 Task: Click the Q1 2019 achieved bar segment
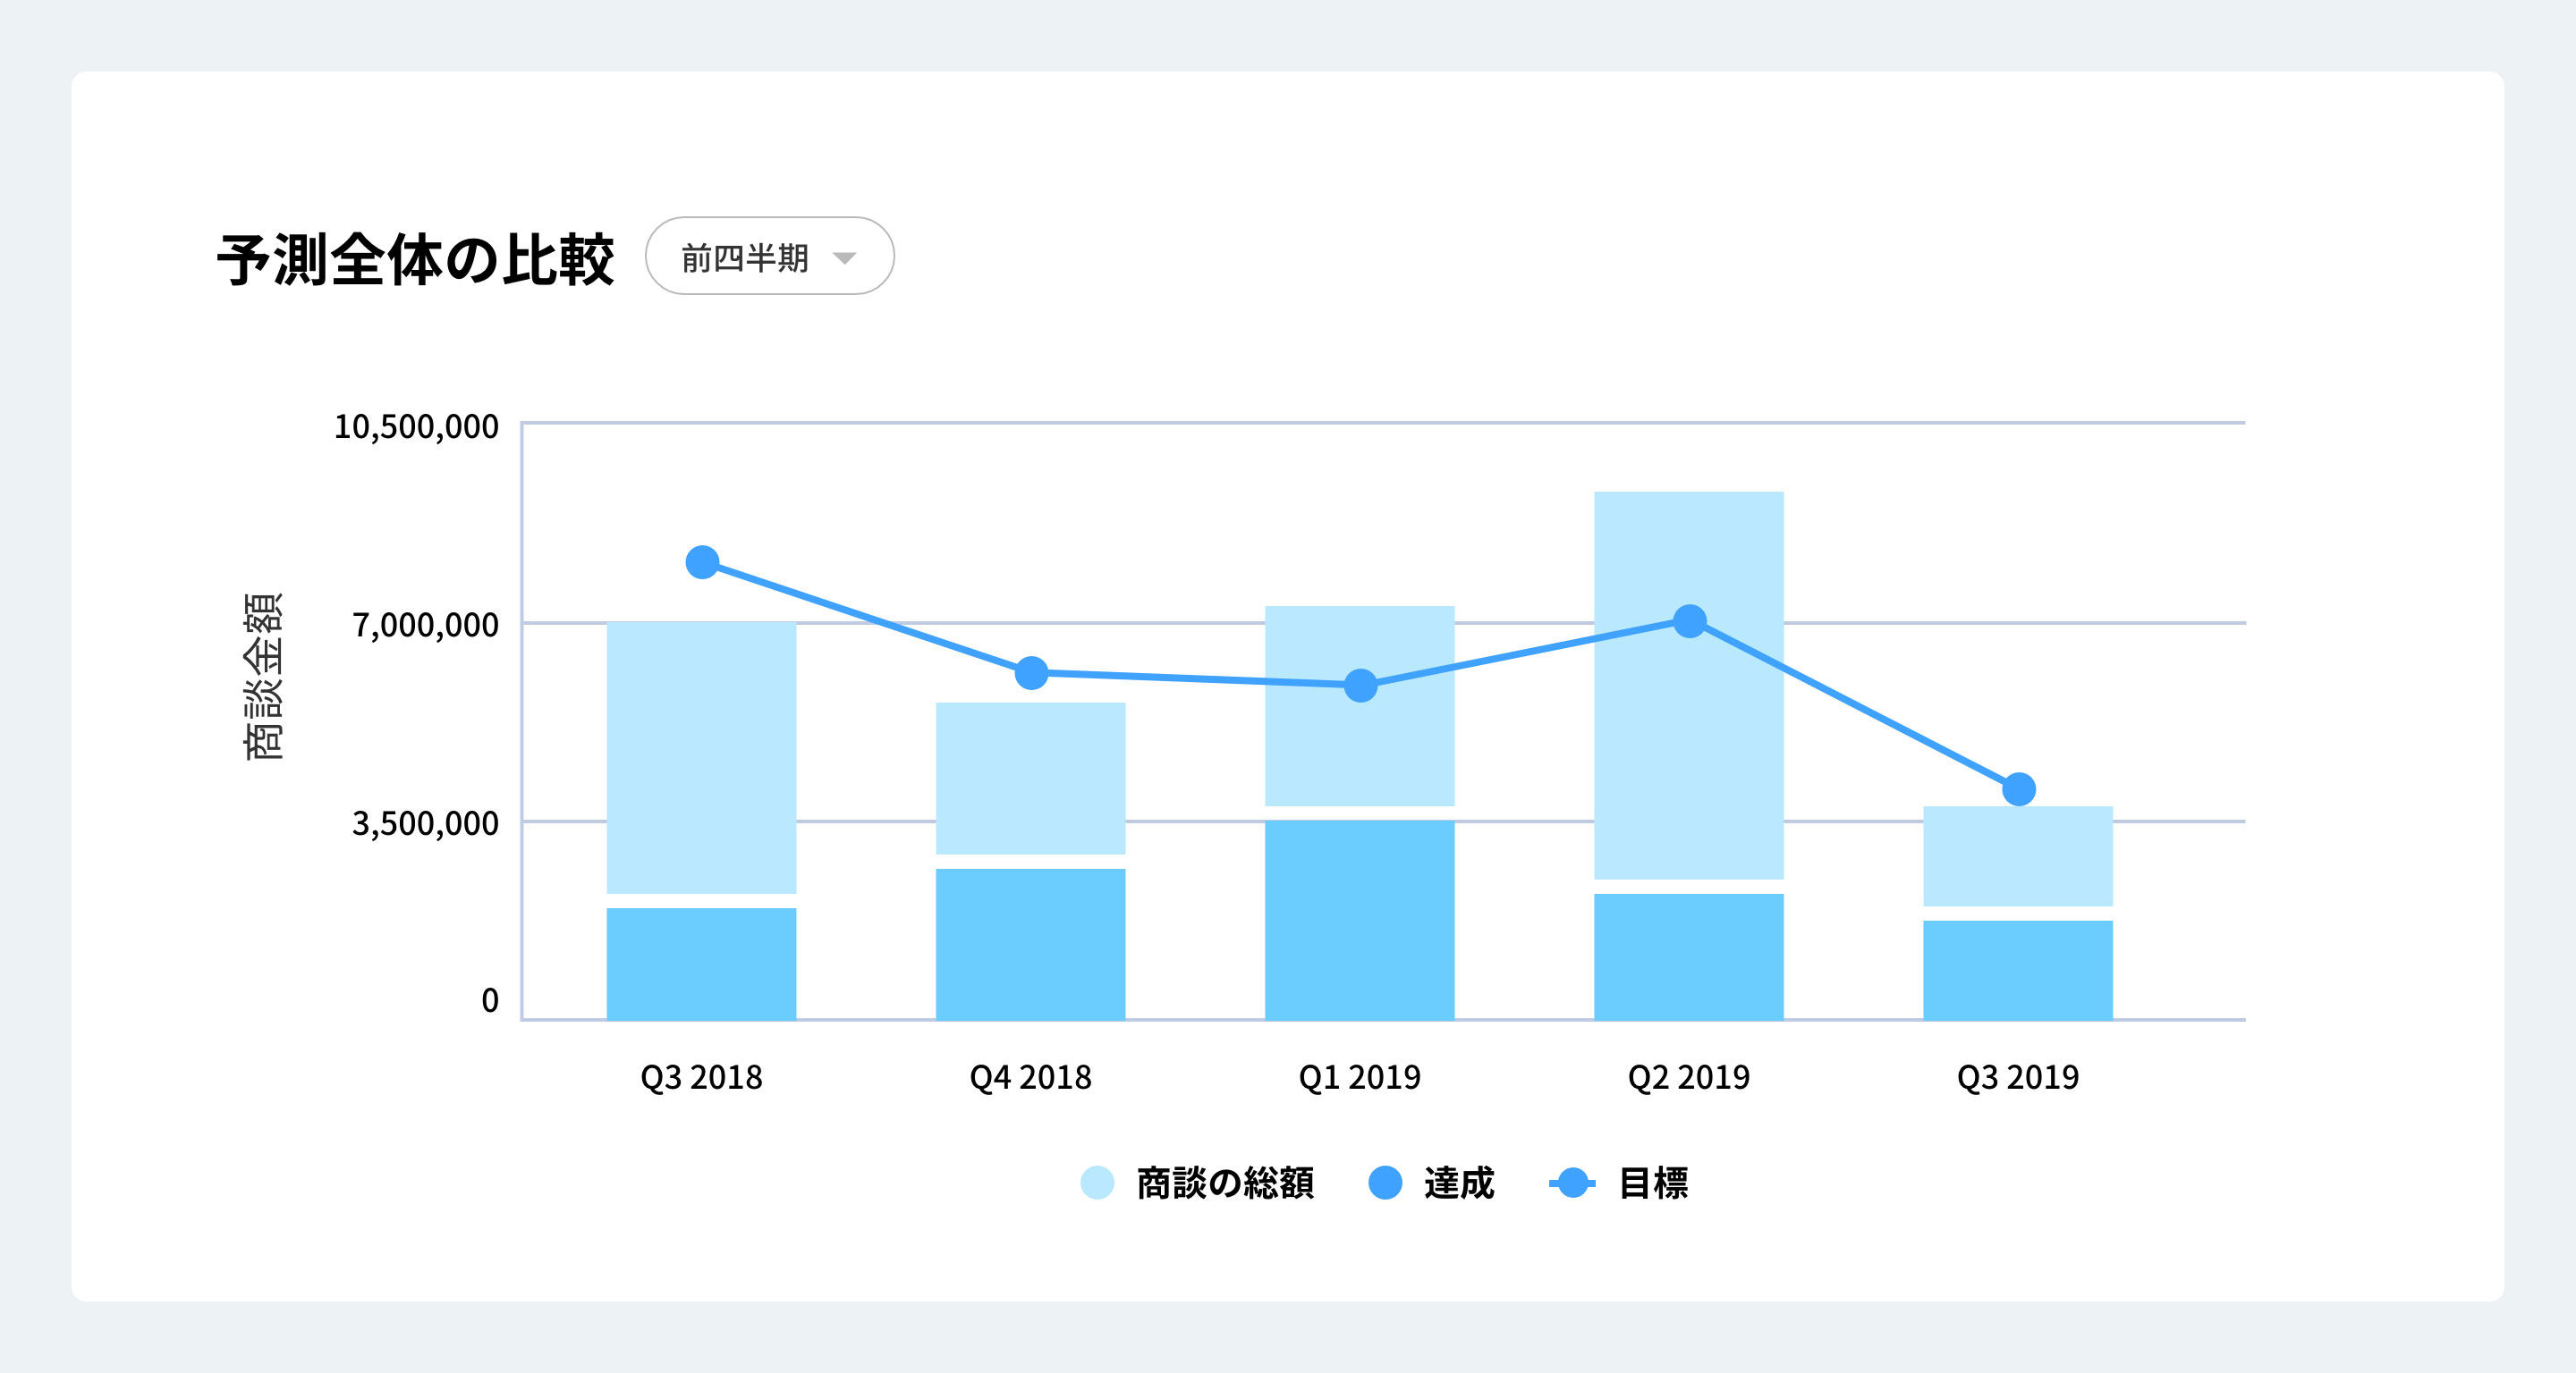click(1359, 921)
